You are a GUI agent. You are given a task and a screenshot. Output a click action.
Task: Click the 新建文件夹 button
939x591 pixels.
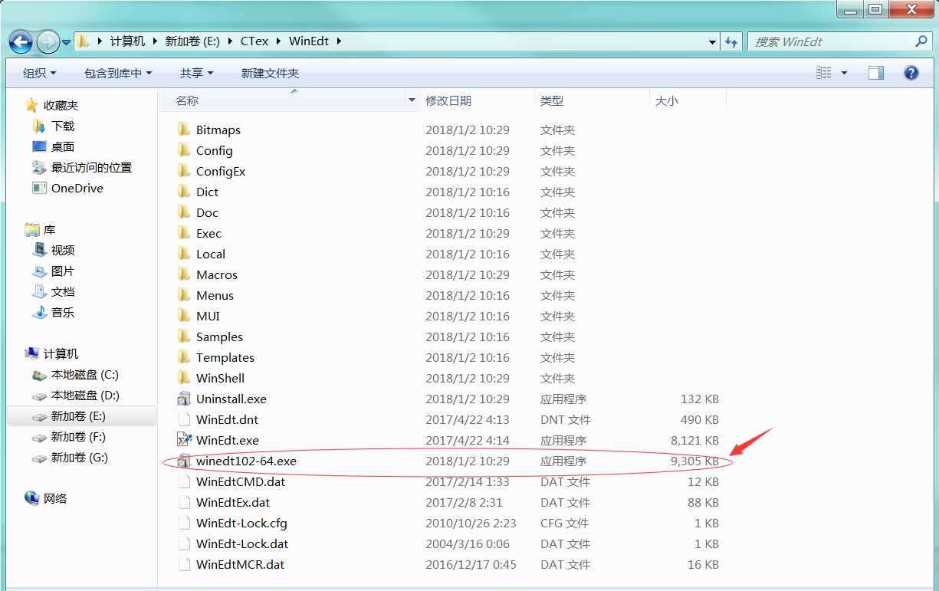270,73
